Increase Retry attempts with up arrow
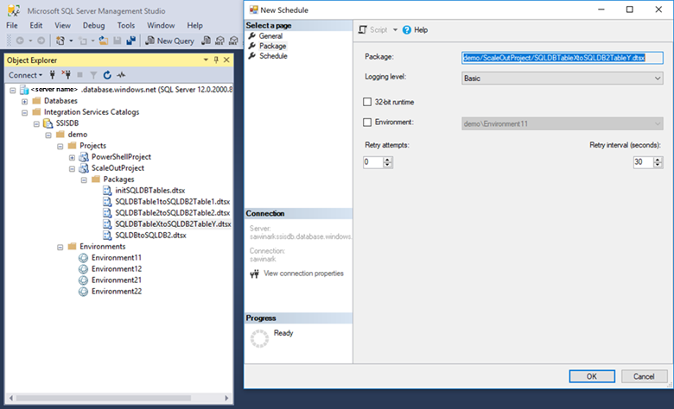Image resolution: width=674 pixels, height=409 pixels. click(388, 160)
